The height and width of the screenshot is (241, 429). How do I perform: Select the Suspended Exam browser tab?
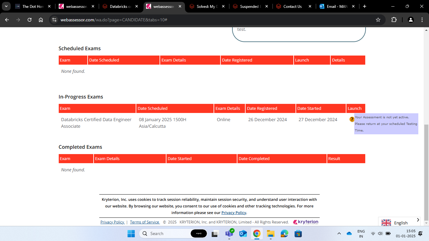(x=250, y=6)
